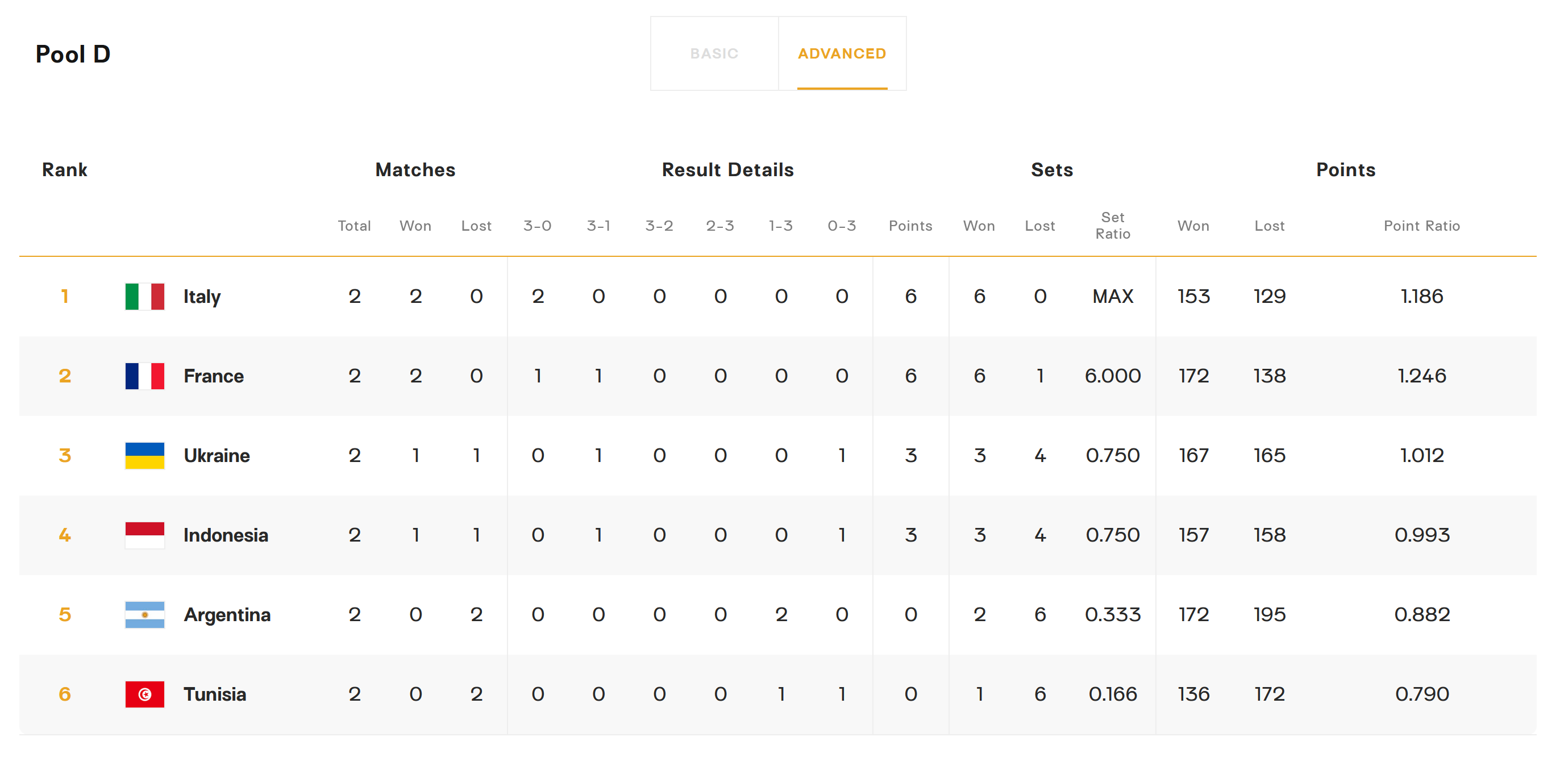Screen dimensions: 1560x774
Task: Click the Set Ratio column header
Action: point(1113,226)
